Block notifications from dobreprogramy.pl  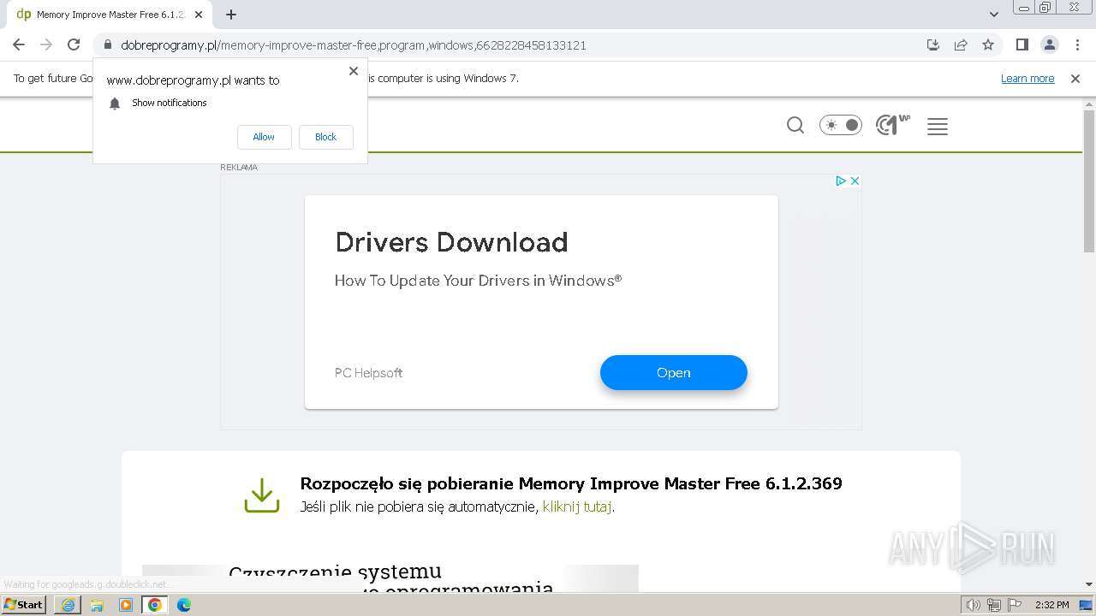[x=325, y=137]
